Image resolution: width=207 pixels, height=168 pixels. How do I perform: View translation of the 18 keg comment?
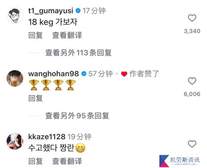coord(67,35)
